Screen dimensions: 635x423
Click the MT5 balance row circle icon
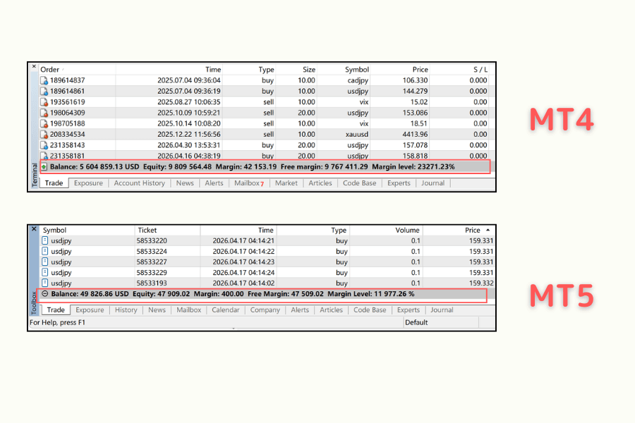click(x=45, y=294)
